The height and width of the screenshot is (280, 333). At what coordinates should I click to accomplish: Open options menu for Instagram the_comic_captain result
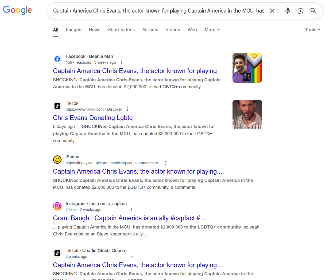coord(131,210)
